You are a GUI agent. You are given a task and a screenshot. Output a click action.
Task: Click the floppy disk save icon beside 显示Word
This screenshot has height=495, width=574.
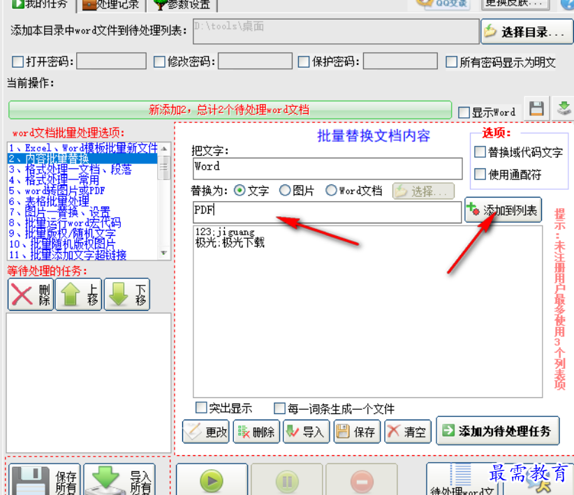[537, 109]
